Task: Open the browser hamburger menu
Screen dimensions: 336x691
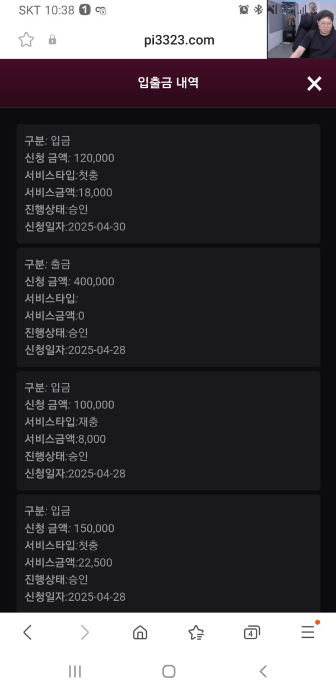Action: pyautogui.click(x=308, y=633)
